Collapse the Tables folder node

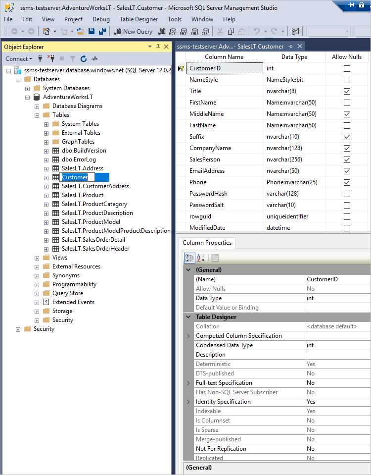coord(37,115)
